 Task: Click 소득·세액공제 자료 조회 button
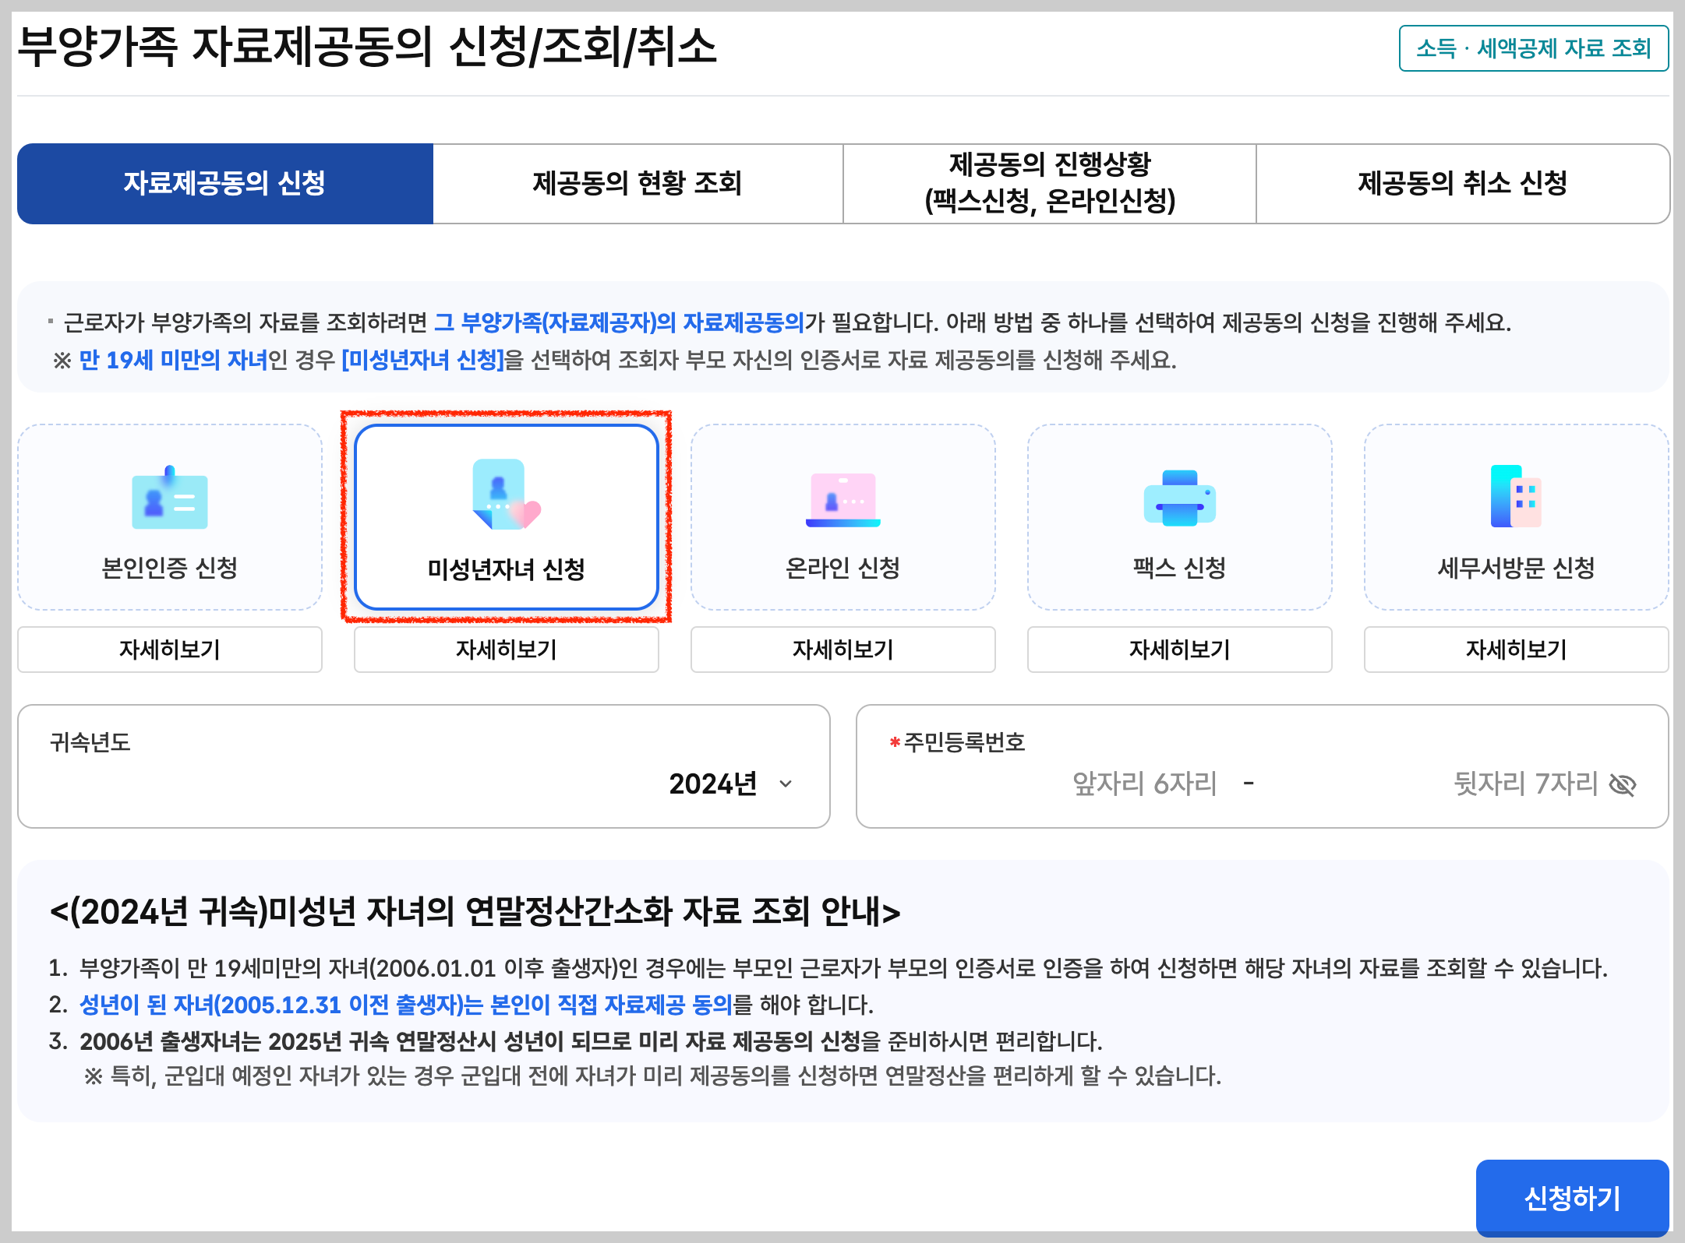point(1534,48)
